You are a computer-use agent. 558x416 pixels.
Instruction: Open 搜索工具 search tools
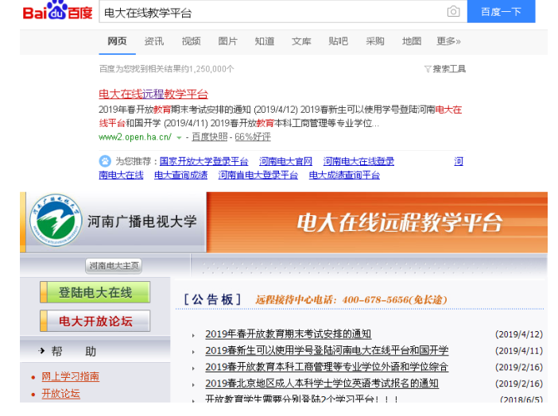pyautogui.click(x=449, y=68)
